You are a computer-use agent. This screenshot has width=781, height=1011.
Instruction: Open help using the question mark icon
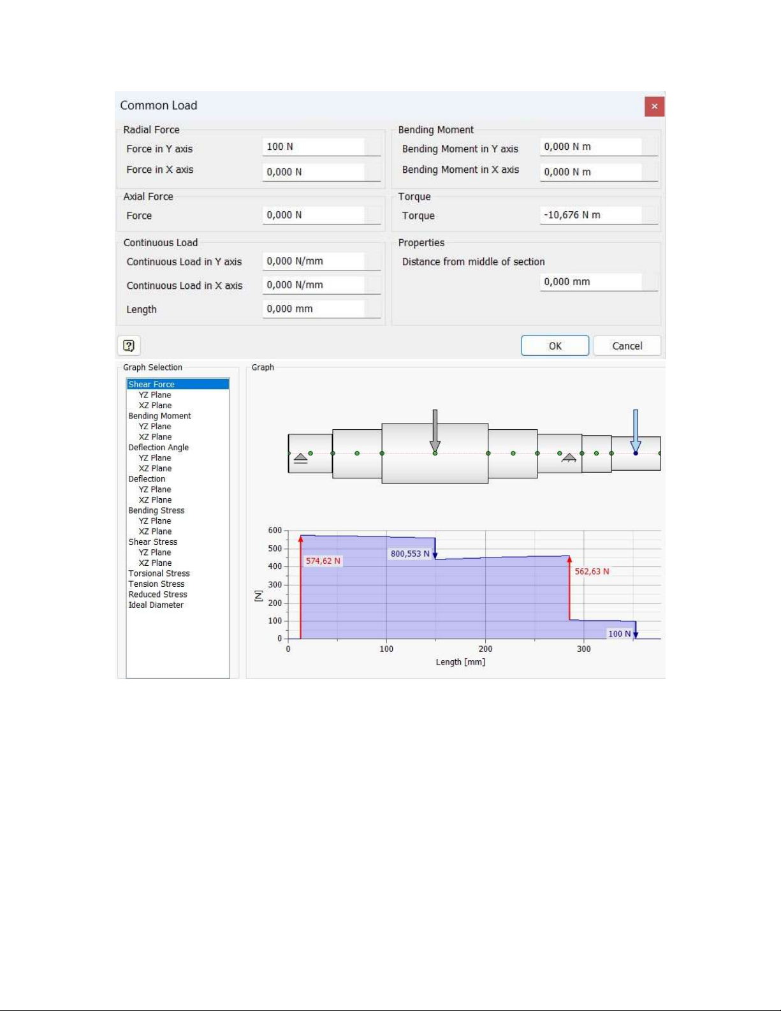point(129,346)
